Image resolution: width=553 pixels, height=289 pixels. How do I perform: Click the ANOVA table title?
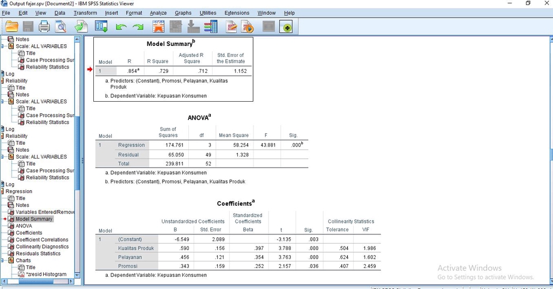click(x=199, y=117)
